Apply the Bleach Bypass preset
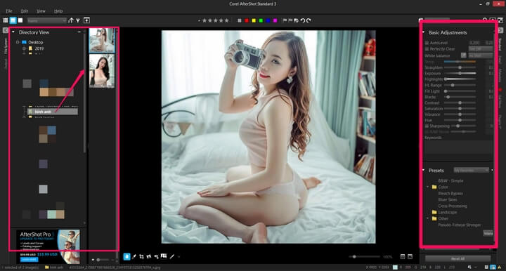This screenshot has height=271, width=506. 450,193
